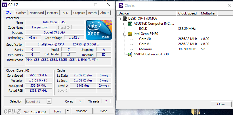Click the Tools button
The height and width of the screenshot is (115, 233).
[57, 111]
